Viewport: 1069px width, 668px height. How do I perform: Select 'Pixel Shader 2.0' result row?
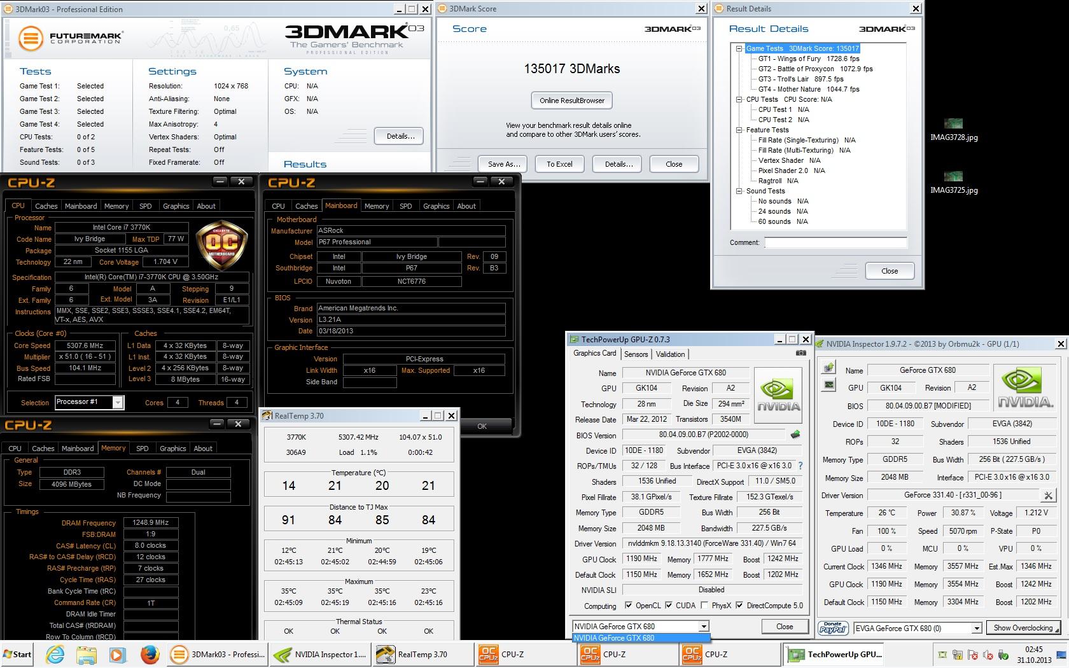[791, 170]
